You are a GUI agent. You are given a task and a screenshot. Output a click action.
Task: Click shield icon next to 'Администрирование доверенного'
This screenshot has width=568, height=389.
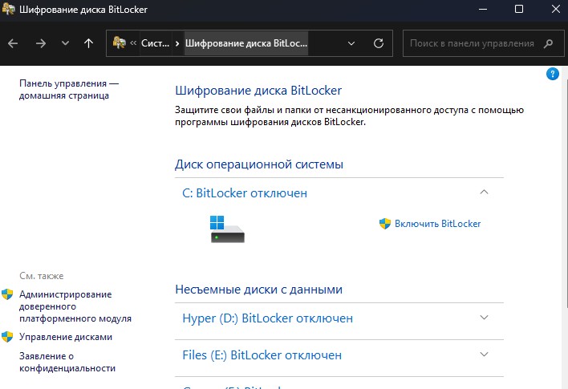click(x=7, y=294)
